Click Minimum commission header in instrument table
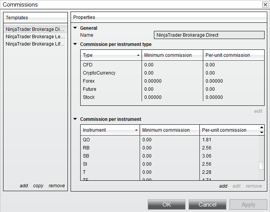This screenshot has height=212, width=270. [x=170, y=130]
